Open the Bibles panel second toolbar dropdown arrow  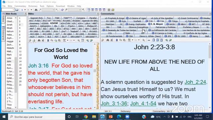74,40
